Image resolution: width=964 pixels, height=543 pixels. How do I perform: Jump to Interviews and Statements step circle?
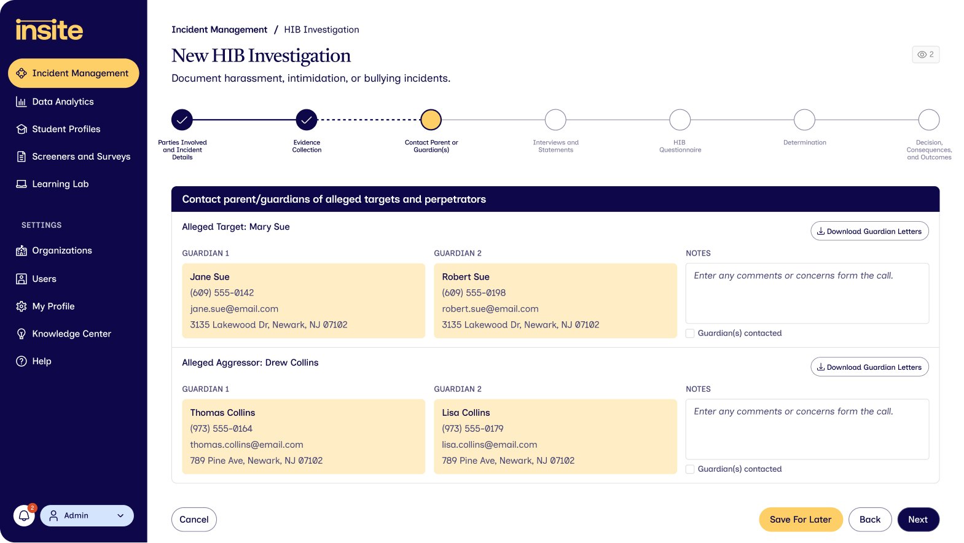point(555,120)
